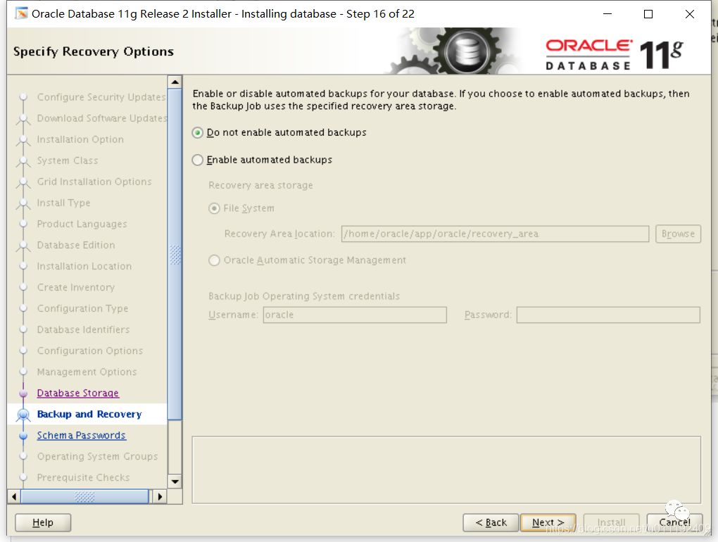
Task: Maximize the installer window
Action: point(648,14)
